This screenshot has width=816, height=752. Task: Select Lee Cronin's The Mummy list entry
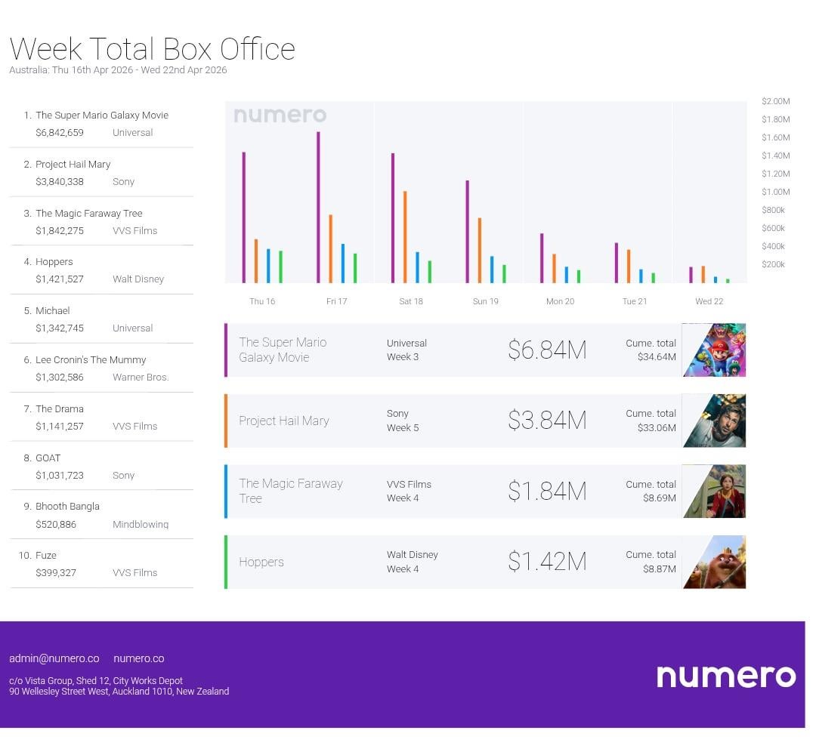pyautogui.click(x=91, y=360)
